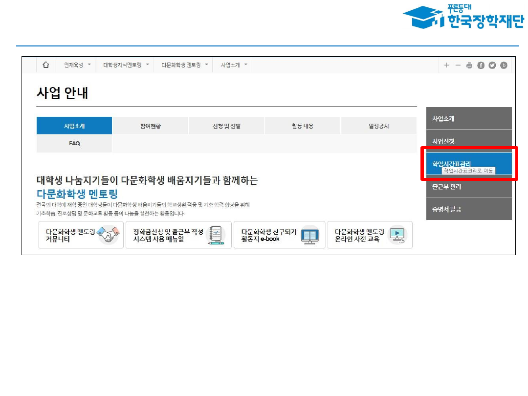The width and height of the screenshot is (528, 396).
Task: Expand the 사업소개 dropdown in breadcrumb
Action: click(x=234, y=65)
